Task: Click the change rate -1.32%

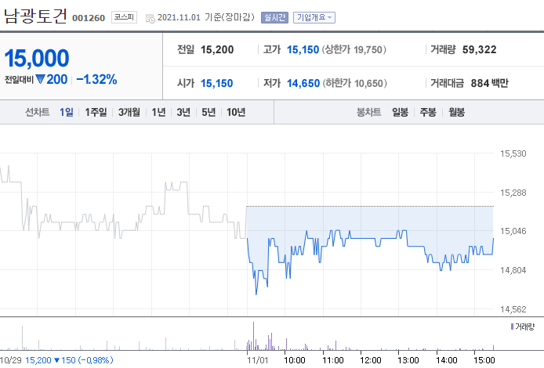Action: 96,79
